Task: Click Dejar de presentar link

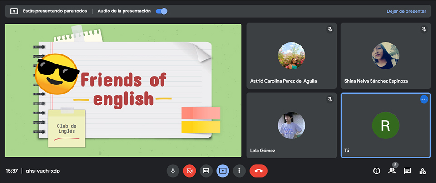Action: click(406, 11)
